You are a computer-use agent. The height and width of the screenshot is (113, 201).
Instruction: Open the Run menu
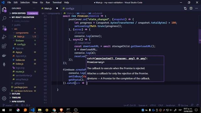pos(48,3)
